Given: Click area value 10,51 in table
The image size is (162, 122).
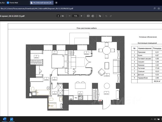Looking at the screenshot, I should (157, 71).
